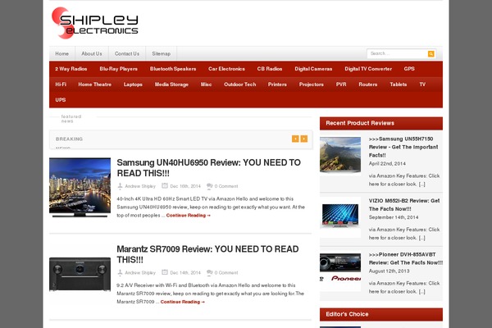Click Andrew Shipley author on Samsung post
The width and height of the screenshot is (492, 328).
click(x=140, y=186)
